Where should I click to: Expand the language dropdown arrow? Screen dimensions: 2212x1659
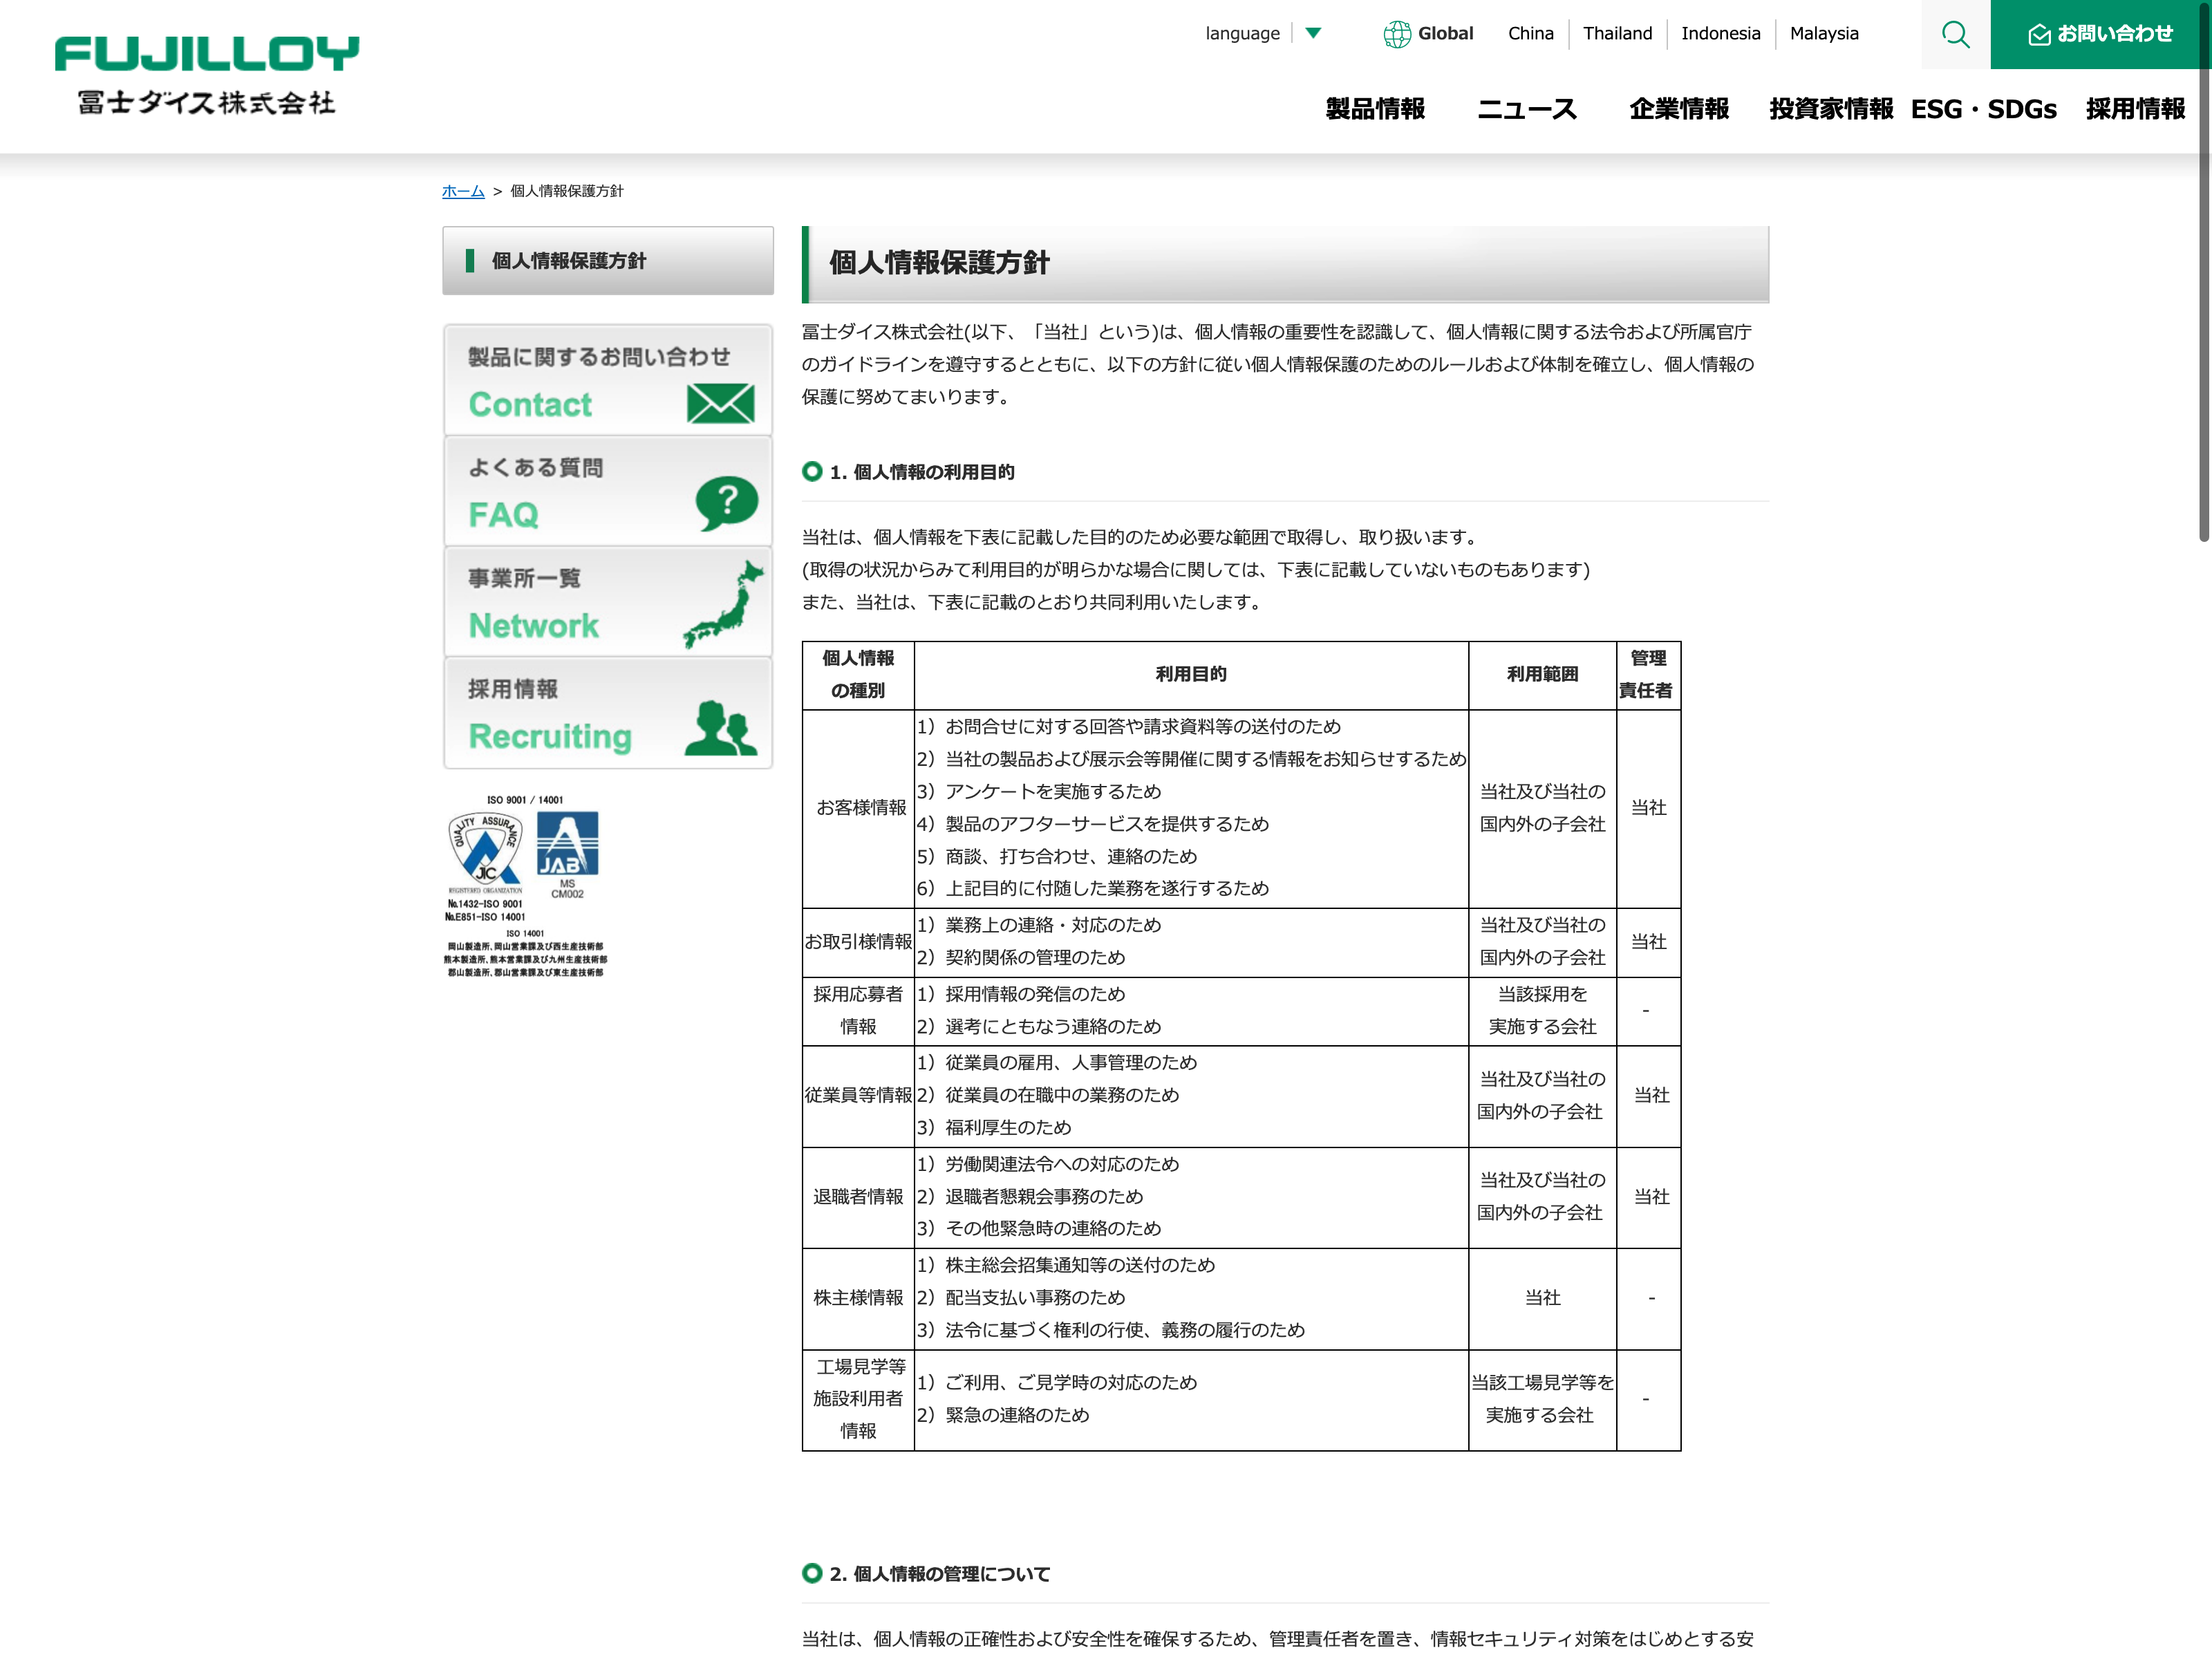[1313, 33]
